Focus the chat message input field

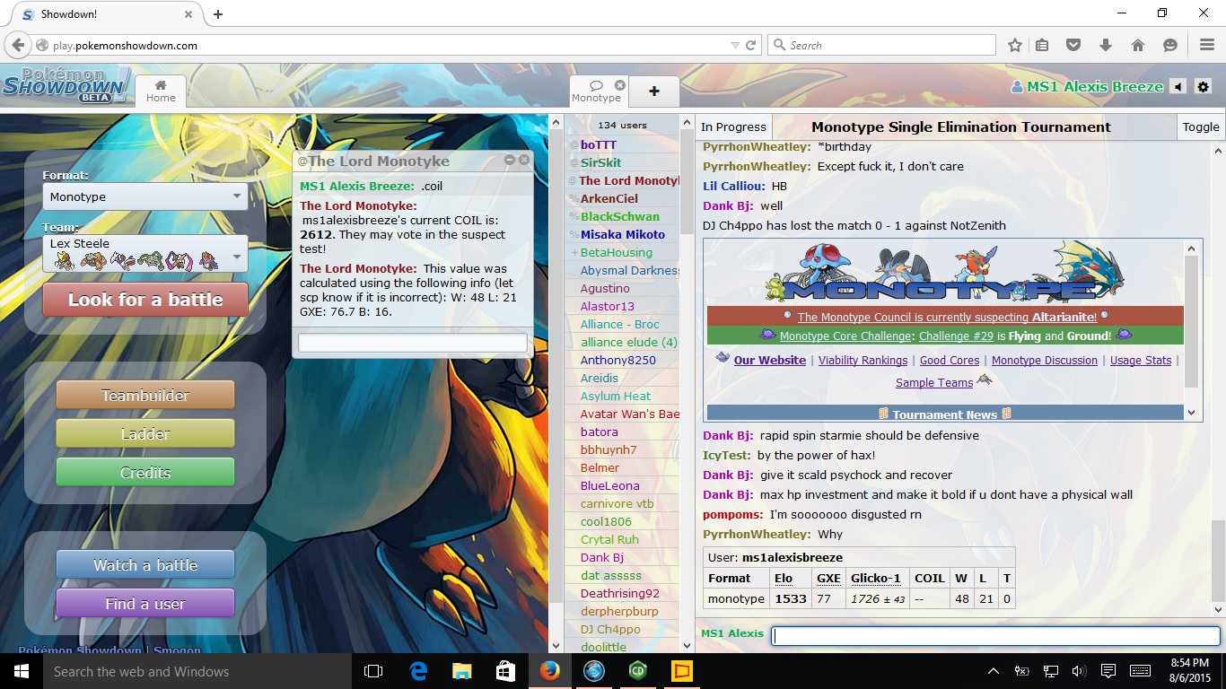tap(995, 635)
